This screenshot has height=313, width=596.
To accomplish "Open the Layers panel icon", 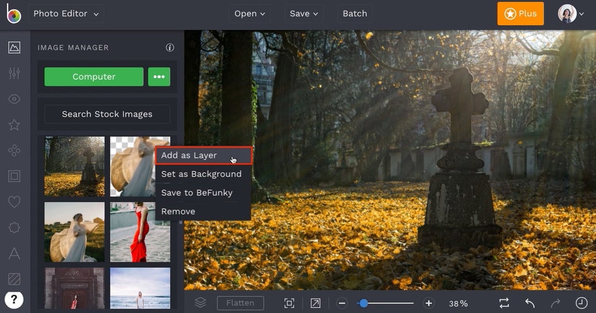I will [200, 302].
